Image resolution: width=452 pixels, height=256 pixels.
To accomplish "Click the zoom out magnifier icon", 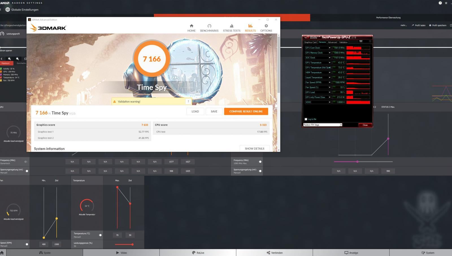I will [18, 59].
